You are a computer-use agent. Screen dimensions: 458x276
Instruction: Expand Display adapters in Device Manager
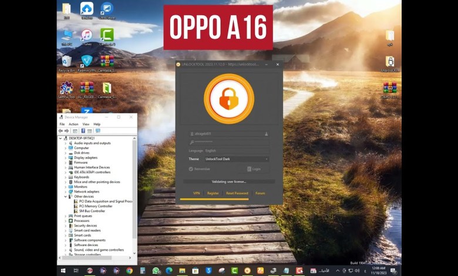point(65,157)
